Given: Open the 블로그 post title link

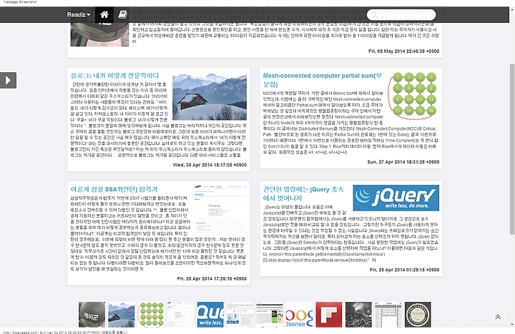Looking at the screenshot, I should 114,76.
